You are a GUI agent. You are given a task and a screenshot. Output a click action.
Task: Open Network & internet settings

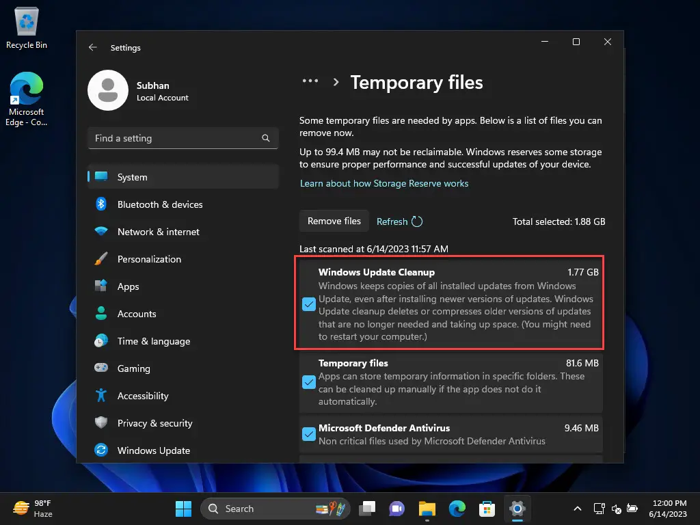[183, 231]
